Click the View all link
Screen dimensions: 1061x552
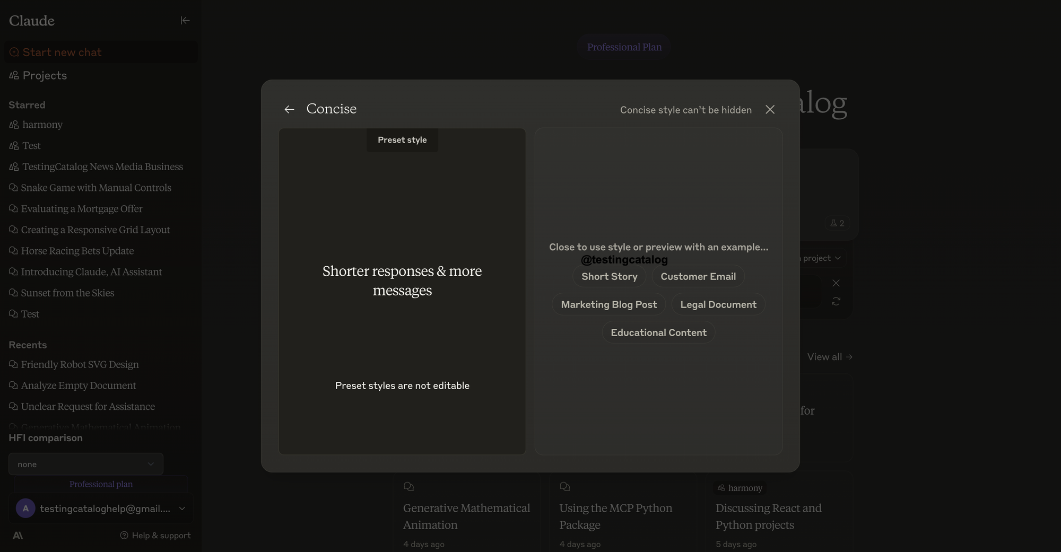[x=830, y=357]
